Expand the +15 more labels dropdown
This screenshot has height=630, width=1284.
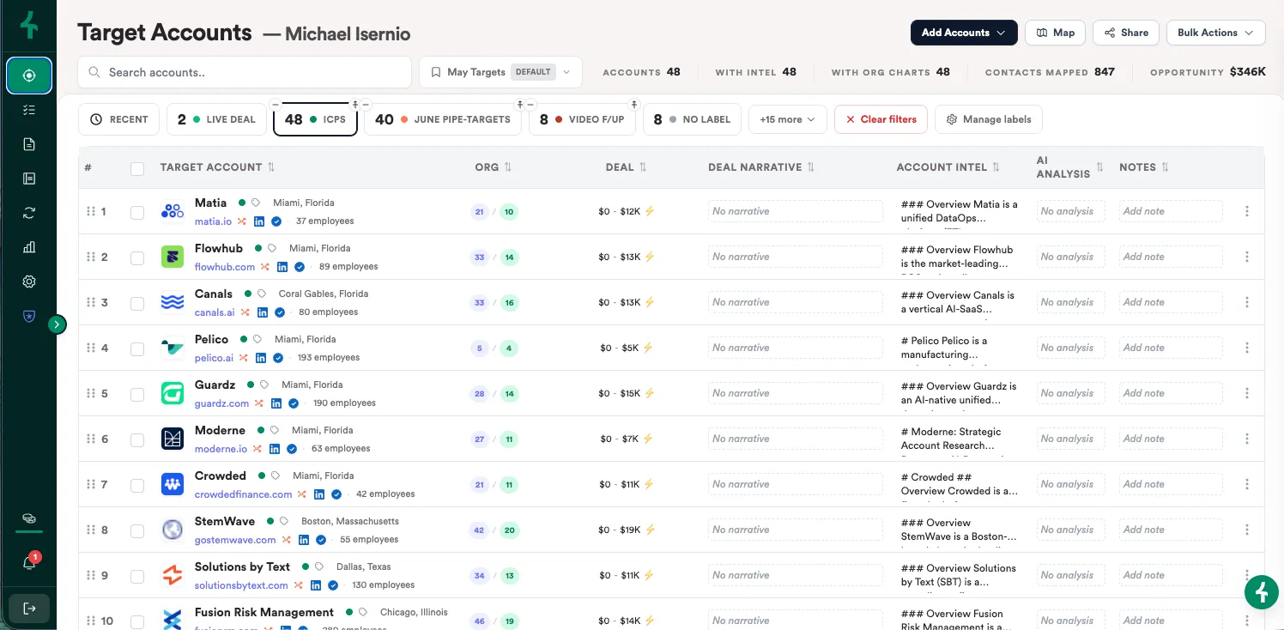point(787,119)
